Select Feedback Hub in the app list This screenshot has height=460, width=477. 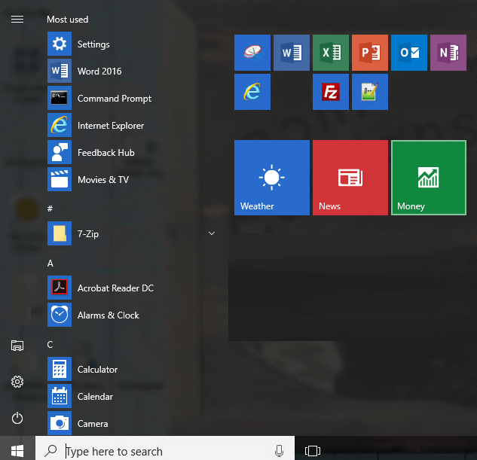click(105, 153)
